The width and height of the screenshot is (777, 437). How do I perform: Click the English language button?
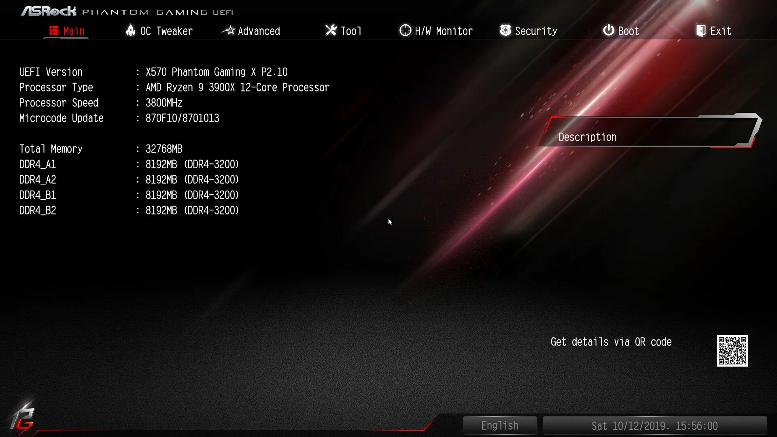click(x=499, y=425)
